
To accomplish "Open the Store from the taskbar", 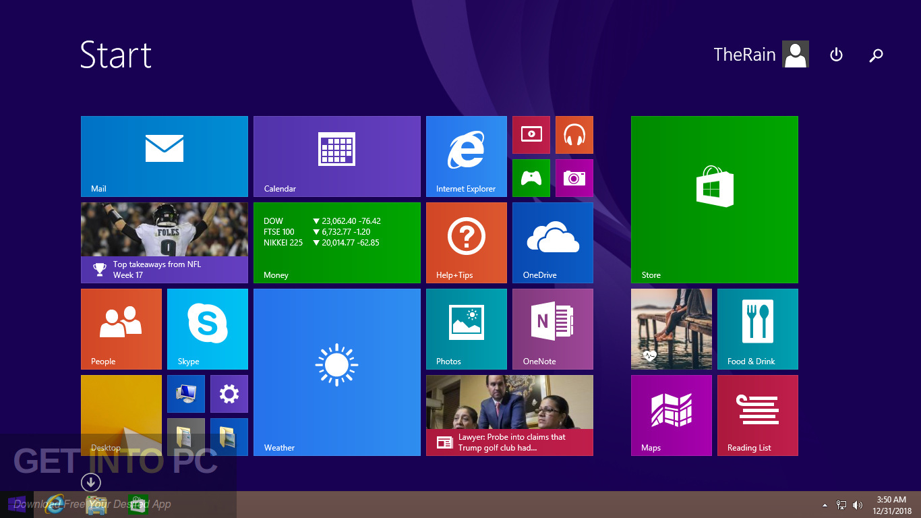I will click(138, 505).
